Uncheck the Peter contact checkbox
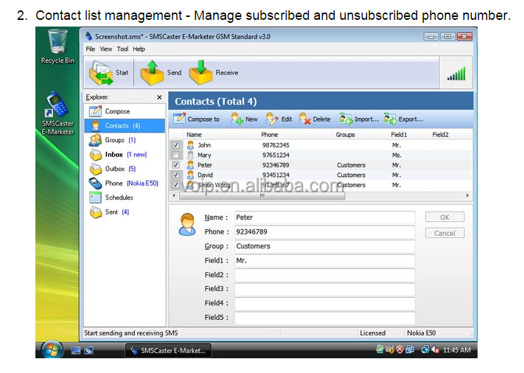 click(176, 165)
